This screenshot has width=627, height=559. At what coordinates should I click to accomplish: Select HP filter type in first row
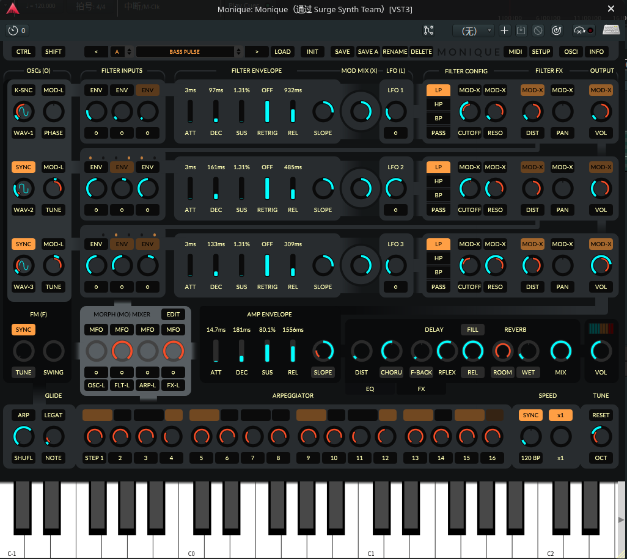coord(438,104)
